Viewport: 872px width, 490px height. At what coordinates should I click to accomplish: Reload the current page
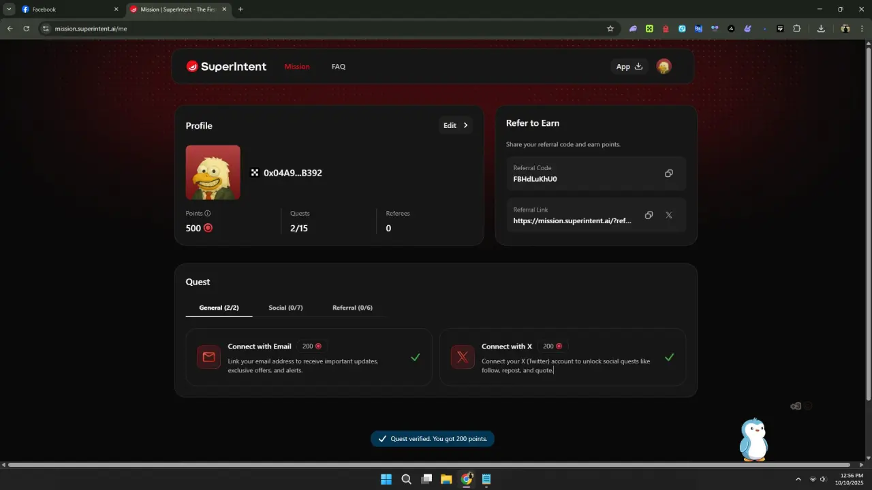[x=27, y=29]
